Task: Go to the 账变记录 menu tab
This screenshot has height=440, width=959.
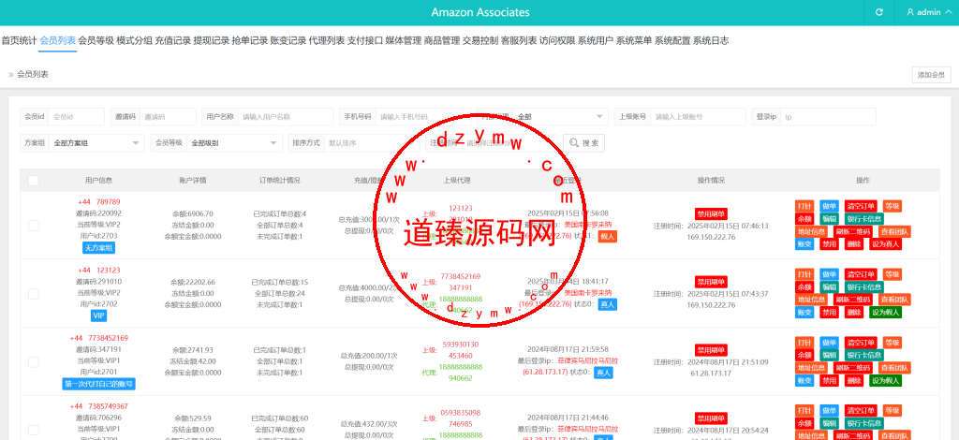Action: click(x=288, y=41)
